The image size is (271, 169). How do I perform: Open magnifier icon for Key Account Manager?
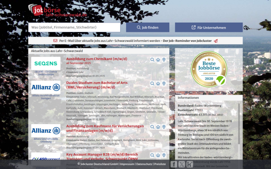coord(152,155)
